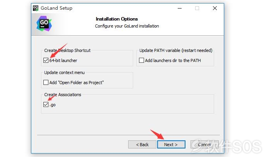Close the GoLand Setup dialog

pyautogui.click(x=215, y=8)
